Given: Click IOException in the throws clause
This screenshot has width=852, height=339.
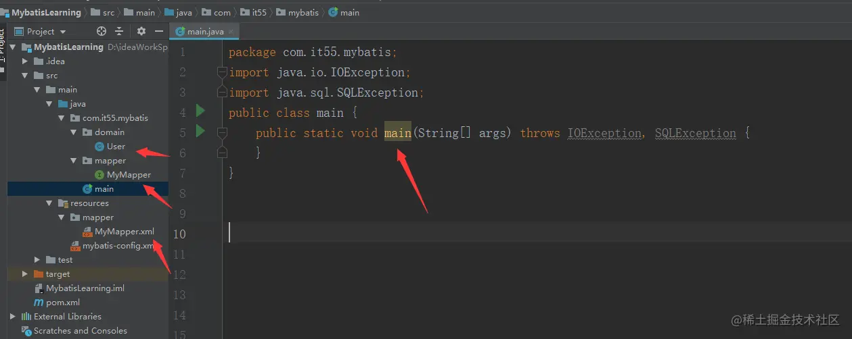Looking at the screenshot, I should [604, 133].
